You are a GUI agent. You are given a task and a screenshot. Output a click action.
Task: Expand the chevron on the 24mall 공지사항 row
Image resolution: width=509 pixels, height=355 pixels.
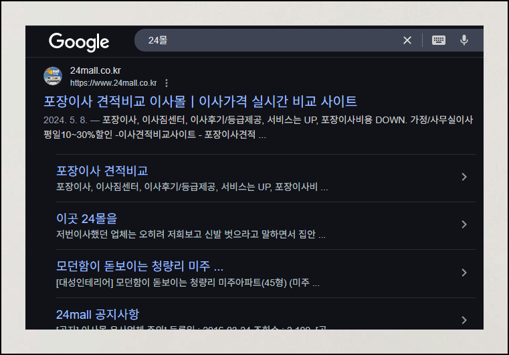click(464, 320)
